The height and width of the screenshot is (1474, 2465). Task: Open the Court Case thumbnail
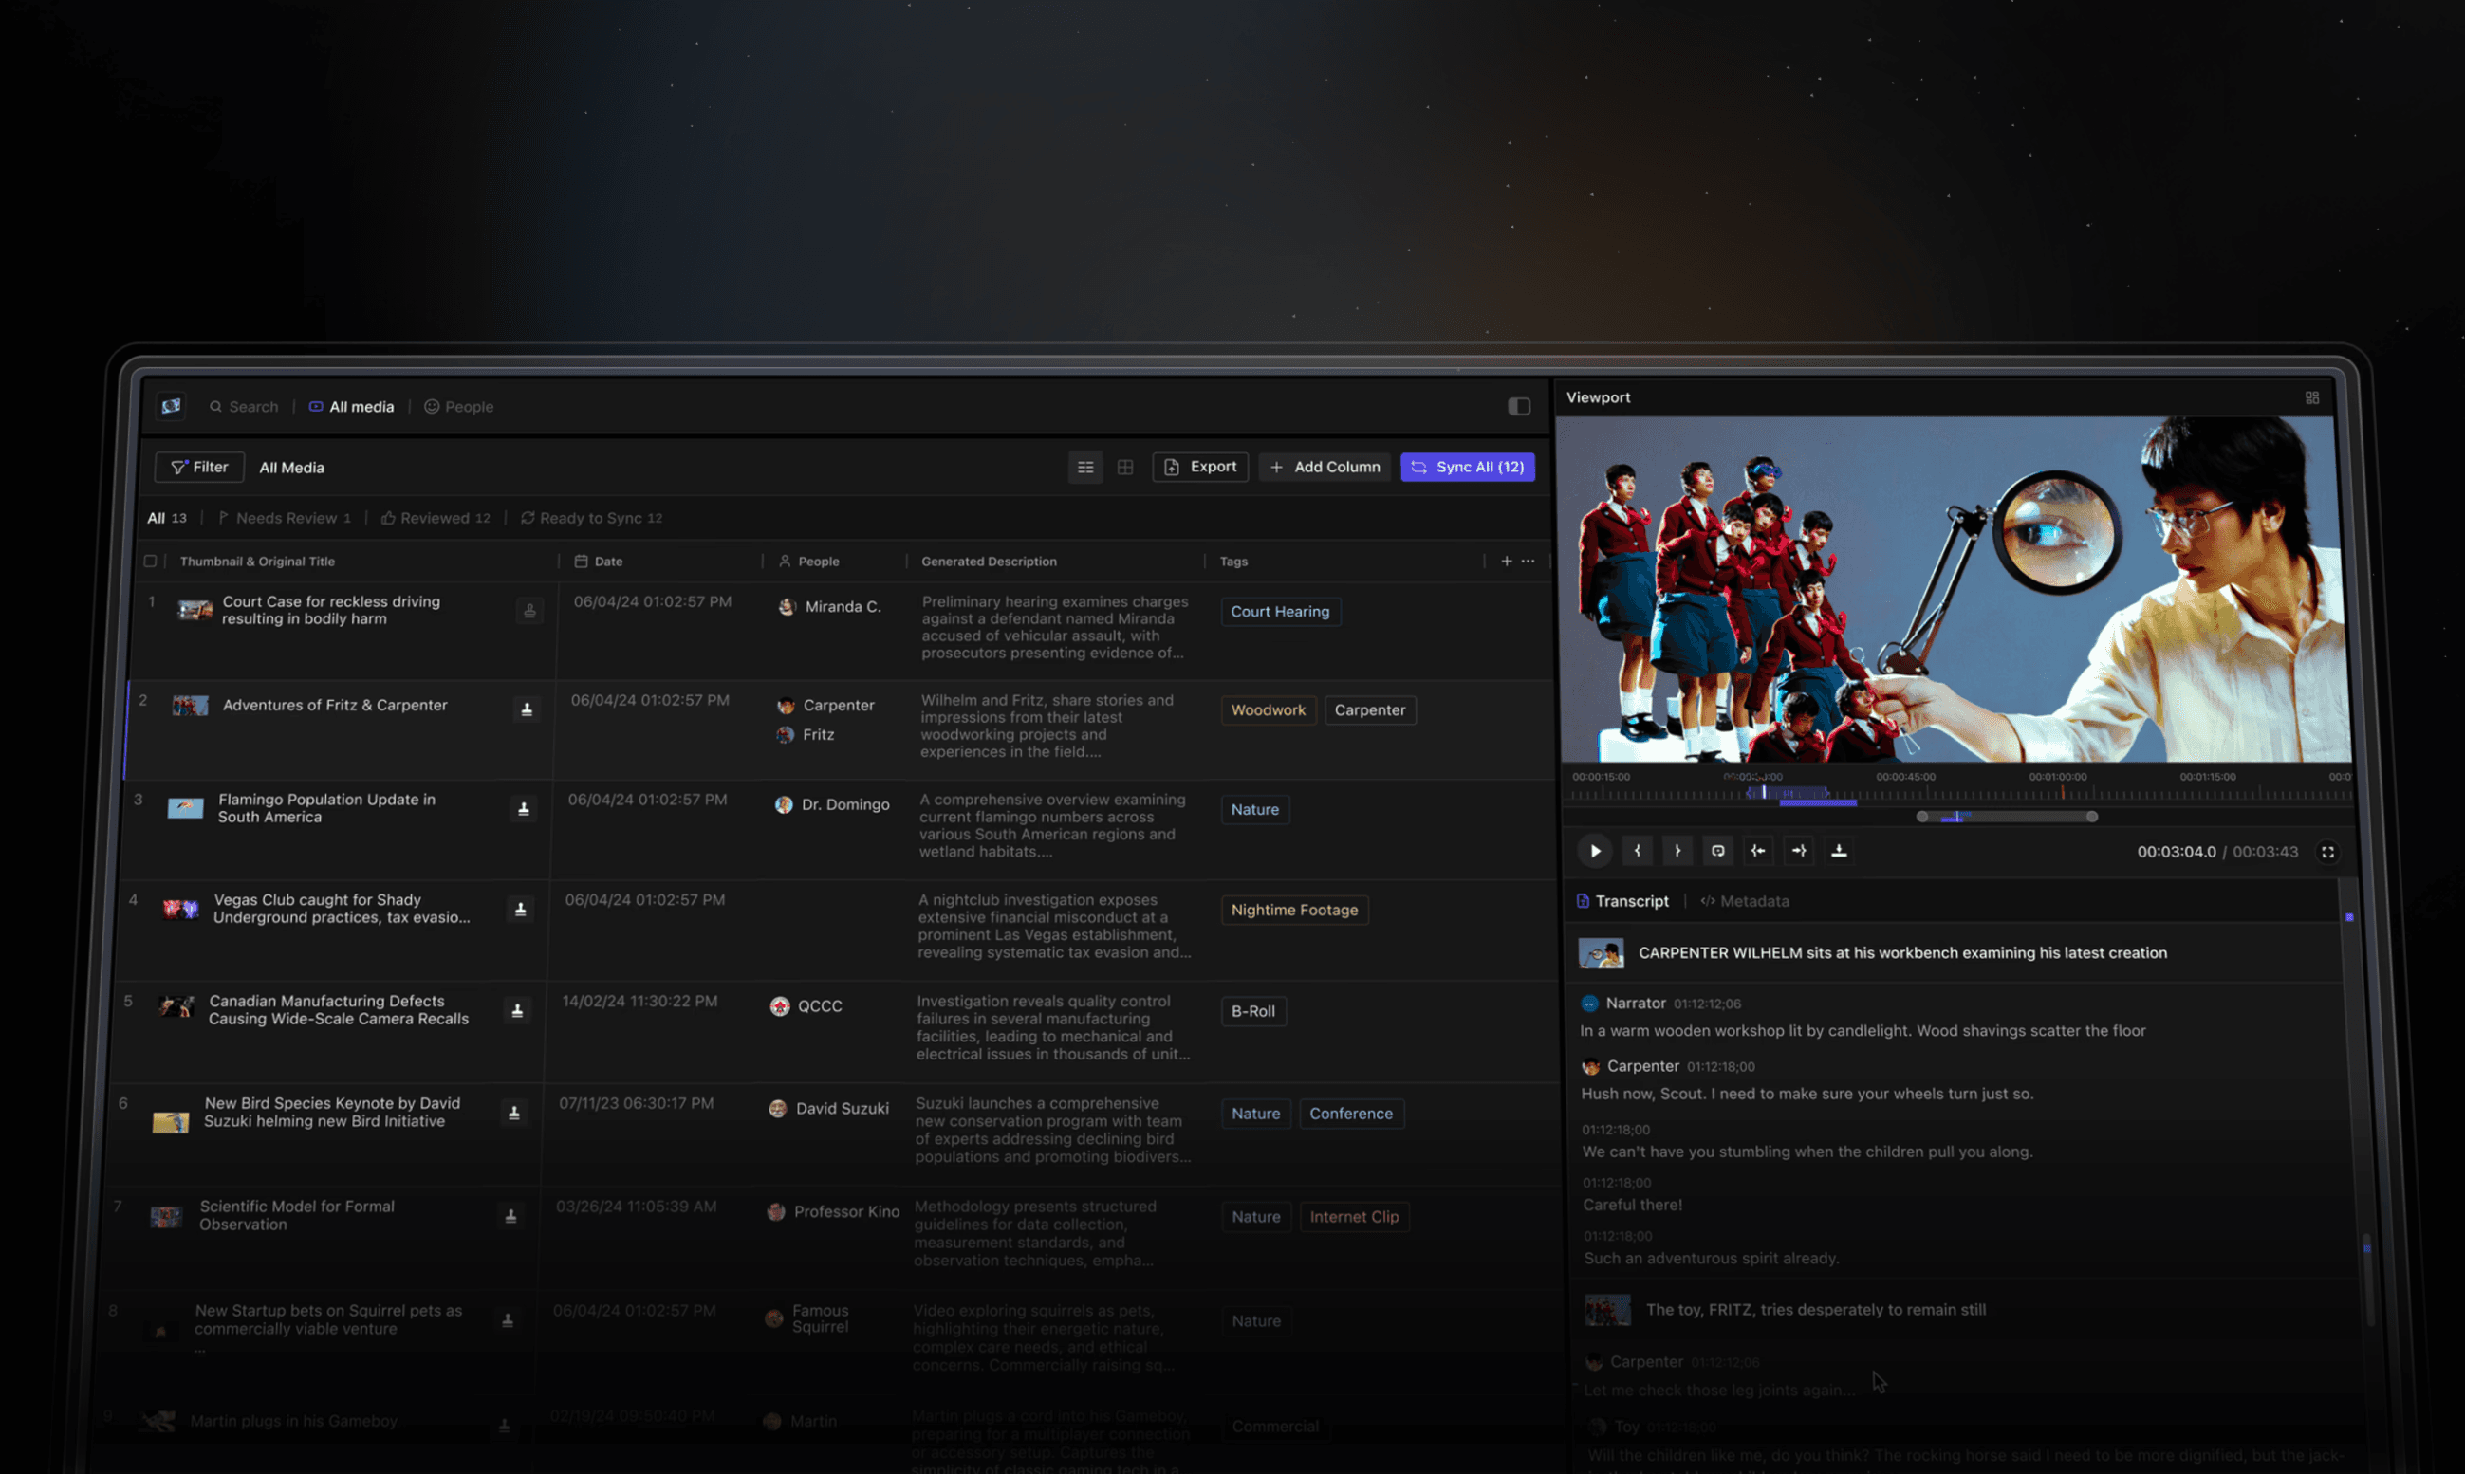(x=195, y=610)
